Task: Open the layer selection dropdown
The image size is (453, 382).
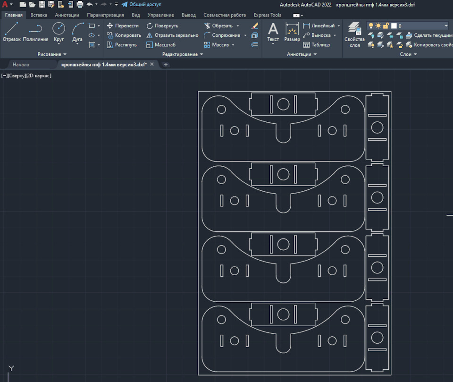Action: click(x=446, y=26)
